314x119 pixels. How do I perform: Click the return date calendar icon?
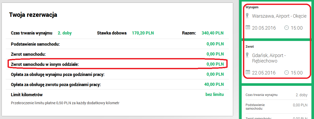coord(248,72)
